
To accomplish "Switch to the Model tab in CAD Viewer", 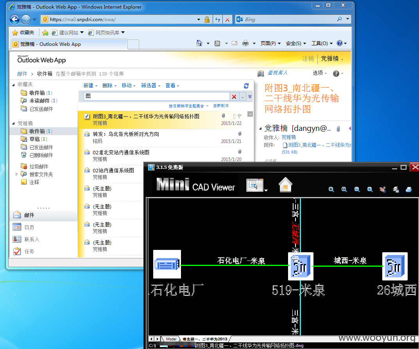I will (171, 339).
